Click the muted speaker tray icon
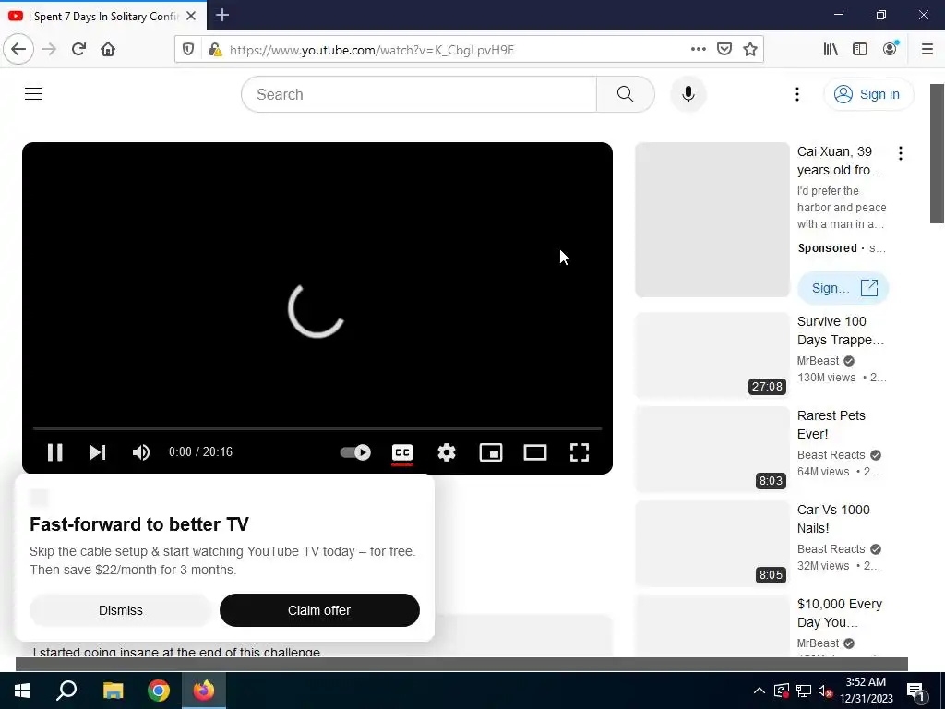Screen dimensions: 945x709 point(826,691)
